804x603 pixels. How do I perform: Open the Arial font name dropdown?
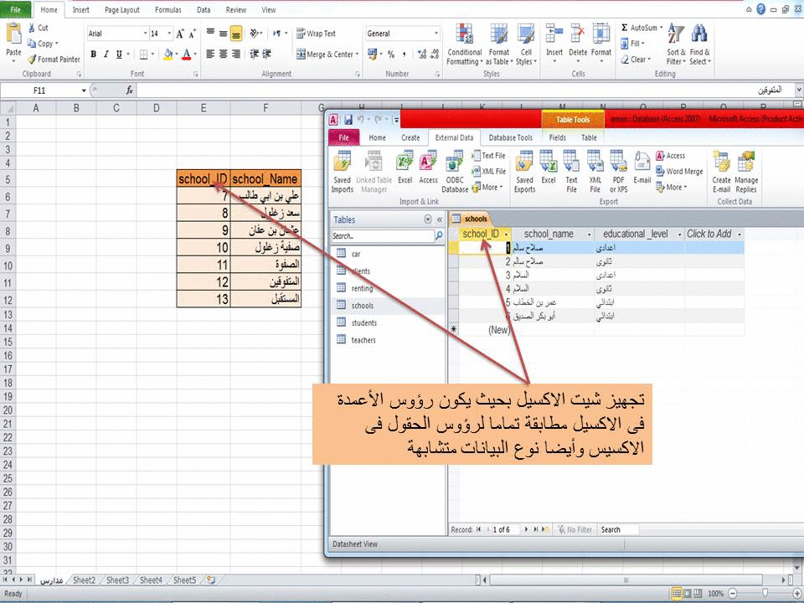[145, 33]
